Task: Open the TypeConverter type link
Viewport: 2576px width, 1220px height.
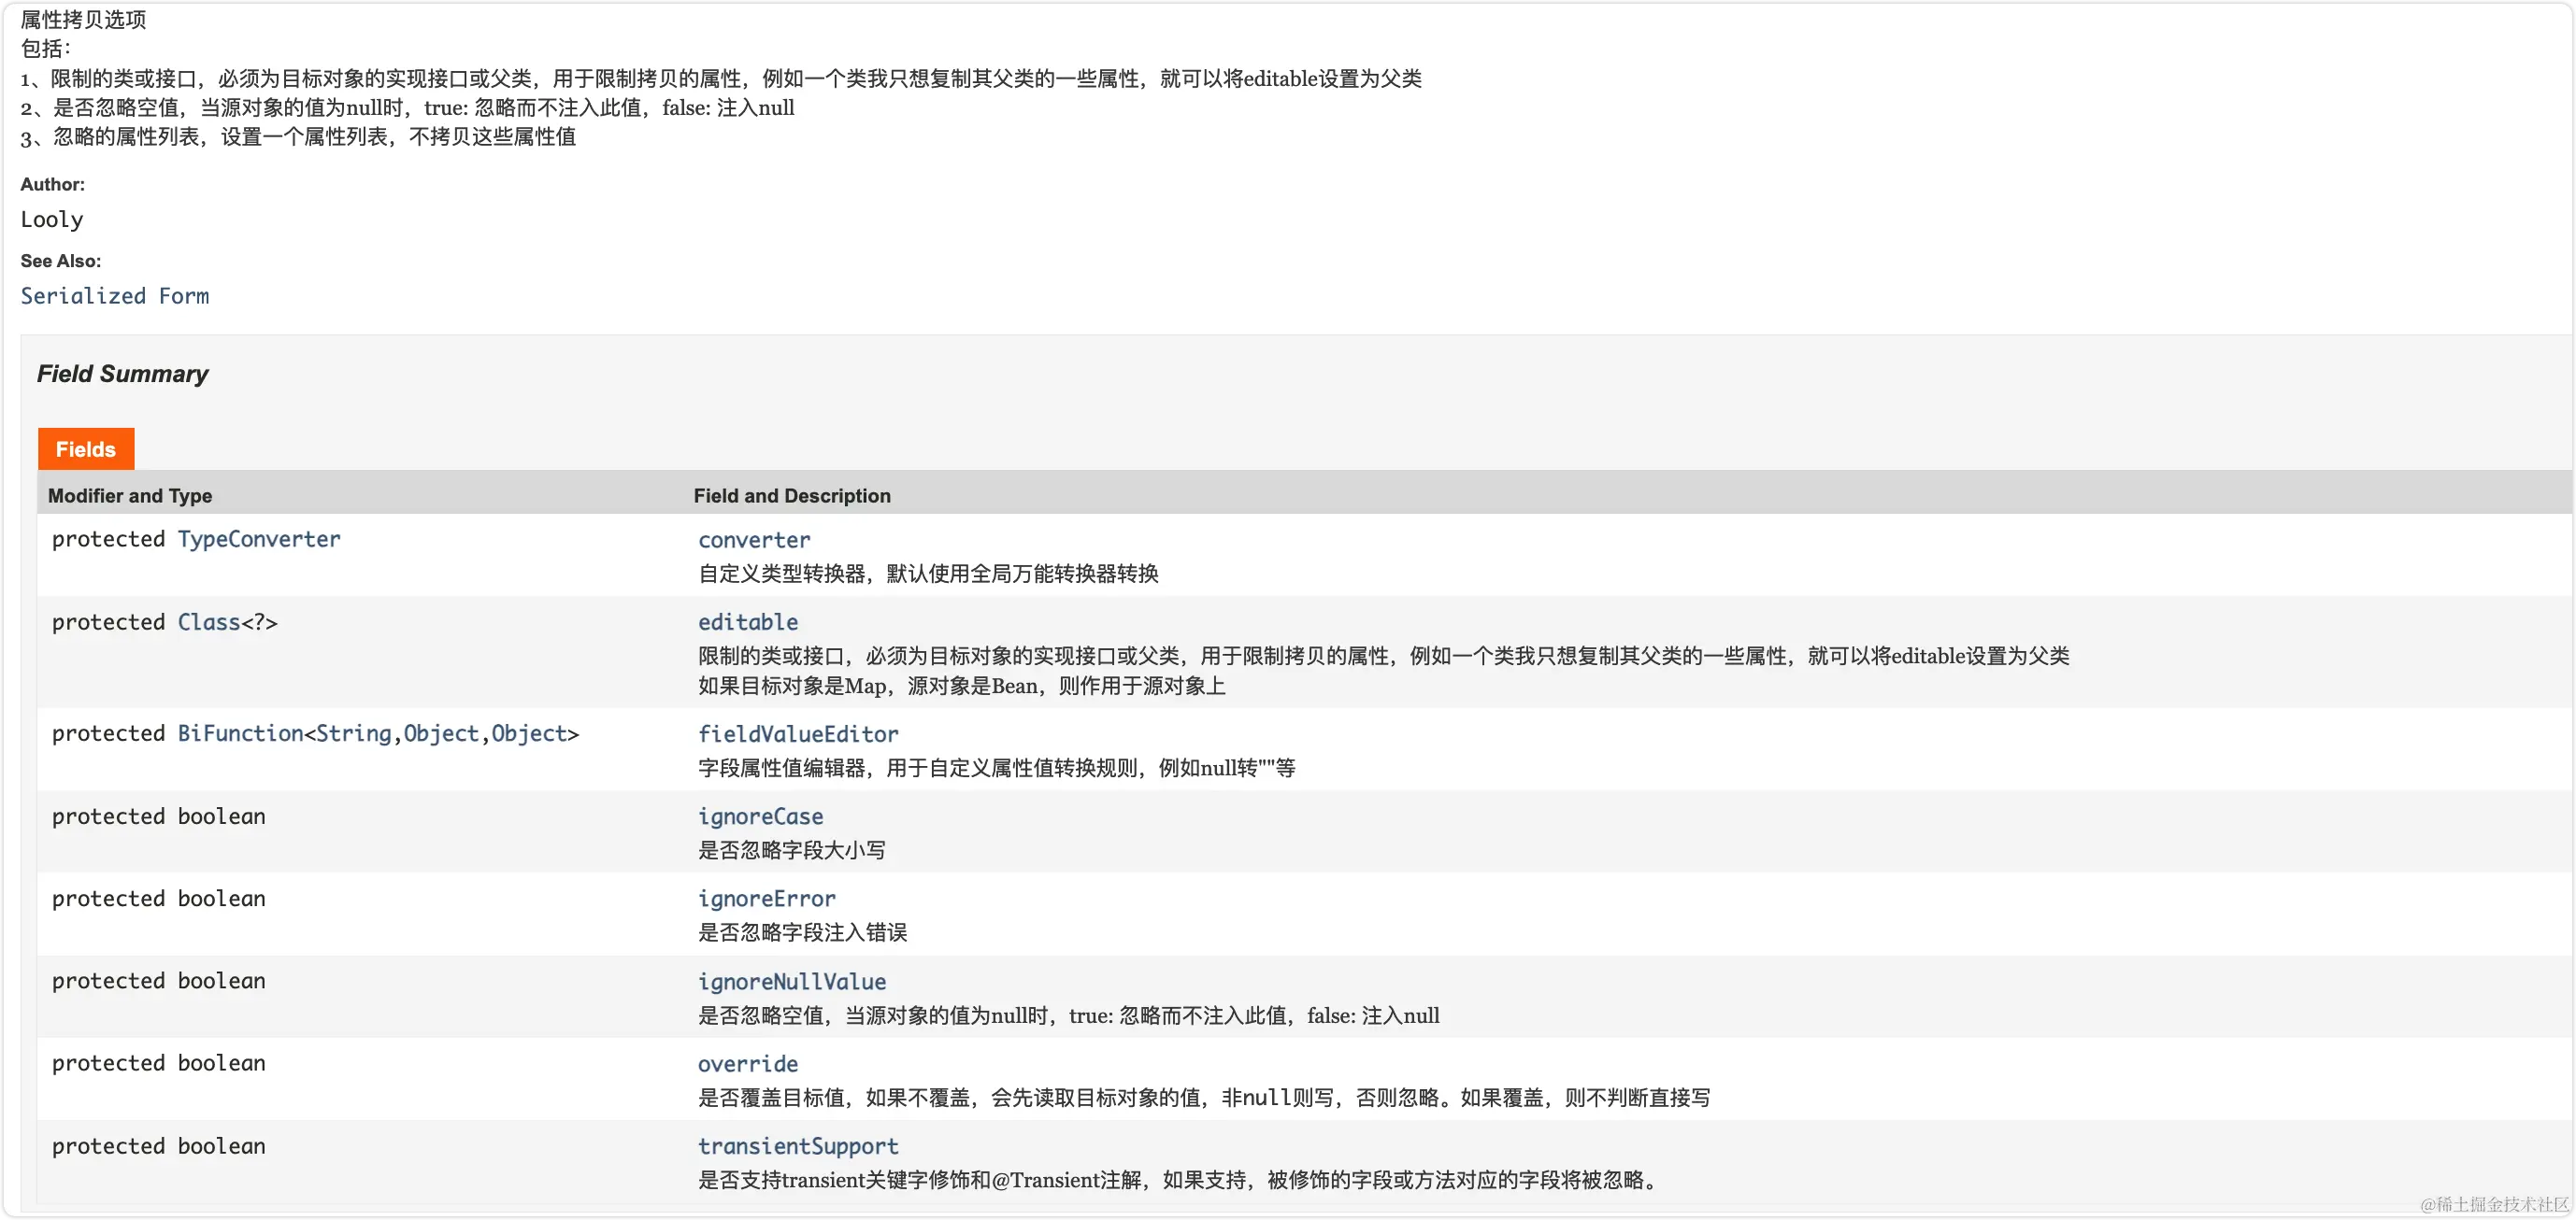Action: click(x=259, y=540)
